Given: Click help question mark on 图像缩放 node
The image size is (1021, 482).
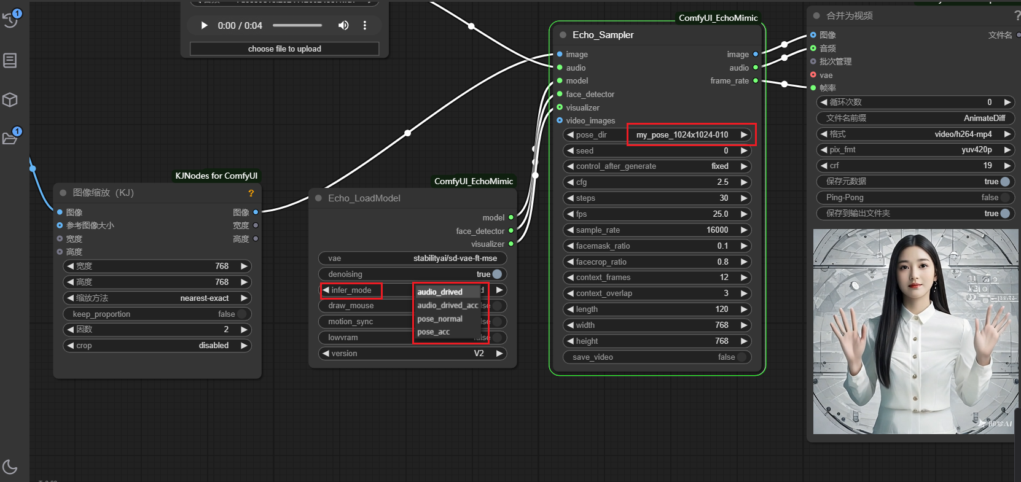Looking at the screenshot, I should pos(251,193).
